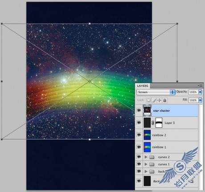Hide the rainbow 2 layer
The width and height of the screenshot is (205, 192).
point(139,135)
